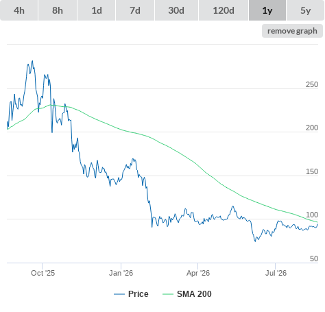Click the green SMA 200 legend marker
325x312 pixels.
point(168,294)
